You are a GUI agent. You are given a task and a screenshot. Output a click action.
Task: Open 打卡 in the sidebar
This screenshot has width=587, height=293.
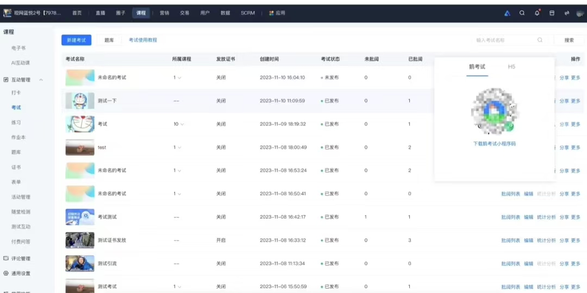(x=16, y=92)
